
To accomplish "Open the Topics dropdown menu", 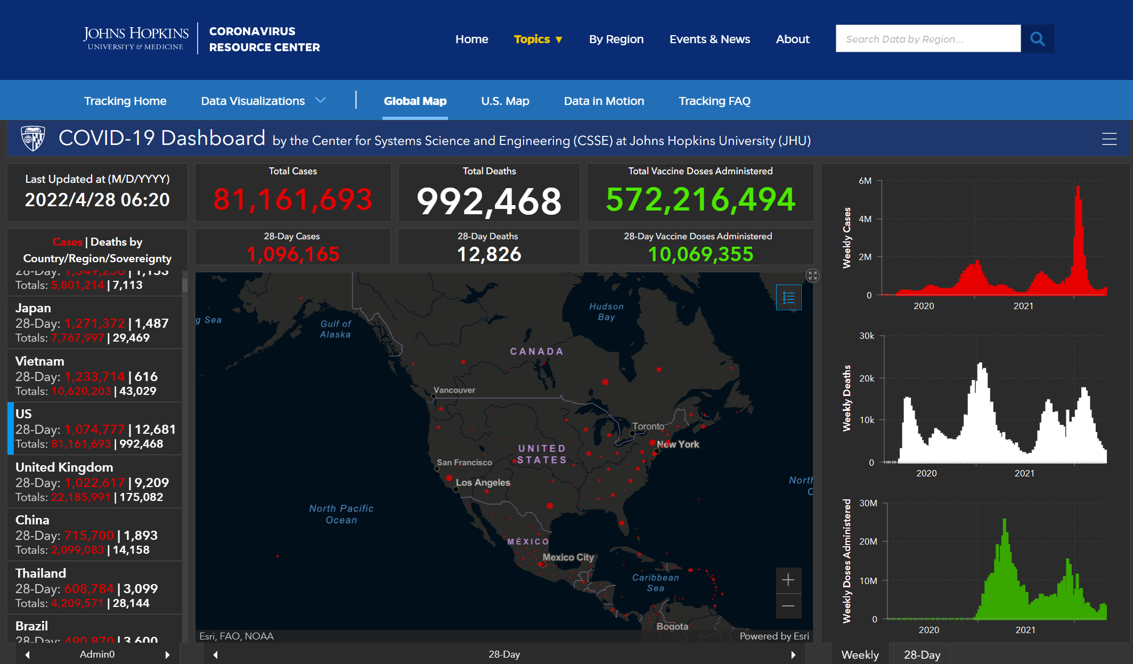I will (x=538, y=39).
